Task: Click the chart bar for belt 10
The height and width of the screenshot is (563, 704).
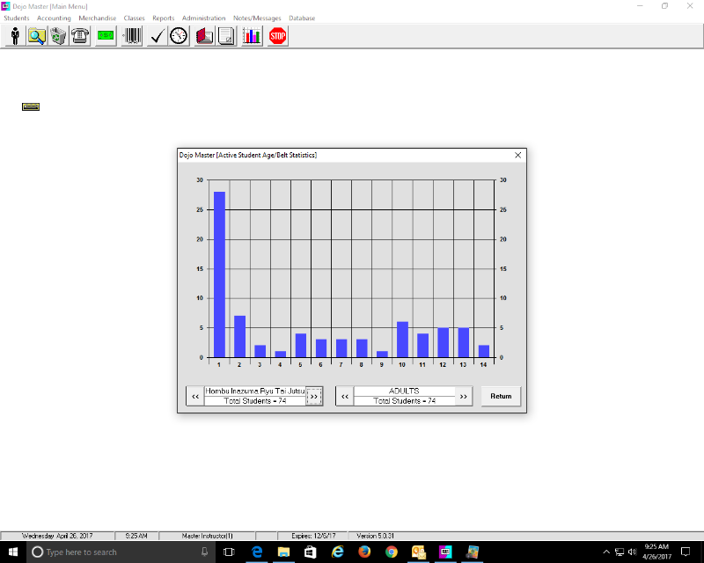Action: coord(402,340)
